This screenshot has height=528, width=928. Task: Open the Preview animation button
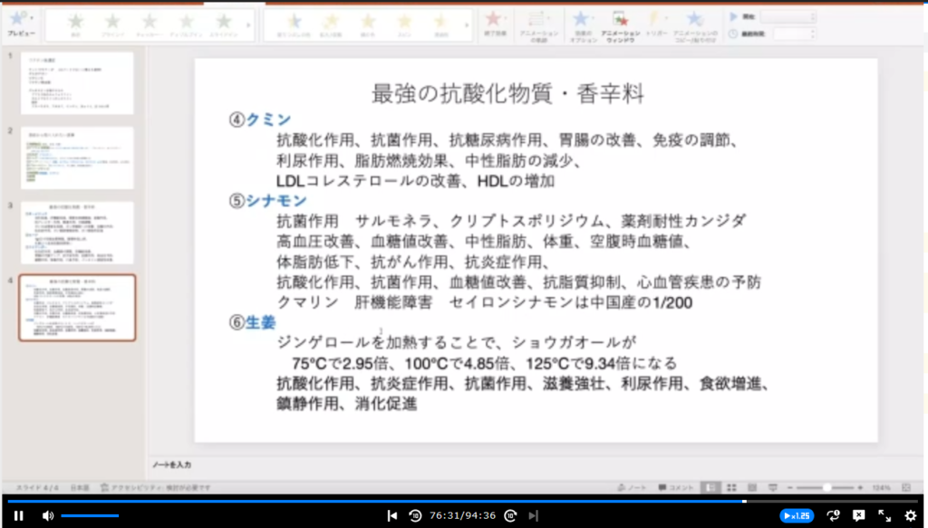tap(18, 22)
